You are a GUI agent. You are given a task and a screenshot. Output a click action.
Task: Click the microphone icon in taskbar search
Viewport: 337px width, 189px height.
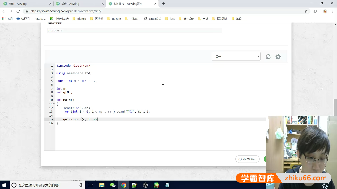81,185
